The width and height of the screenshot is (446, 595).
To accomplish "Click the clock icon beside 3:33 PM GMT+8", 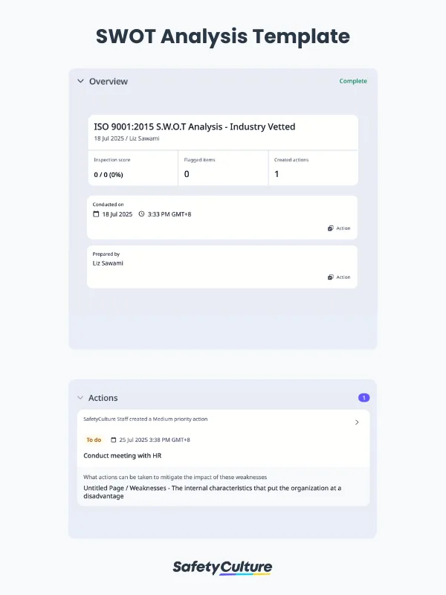I will tap(141, 214).
